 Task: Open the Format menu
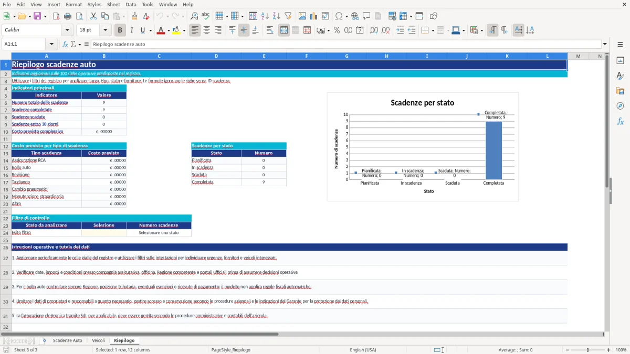pos(74,4)
